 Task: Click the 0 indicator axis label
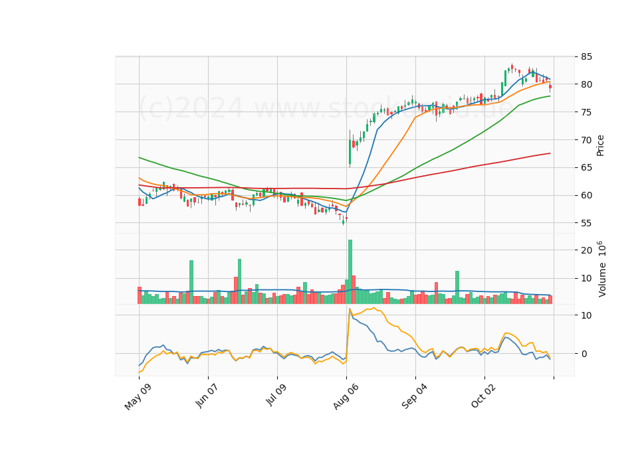[x=584, y=354]
